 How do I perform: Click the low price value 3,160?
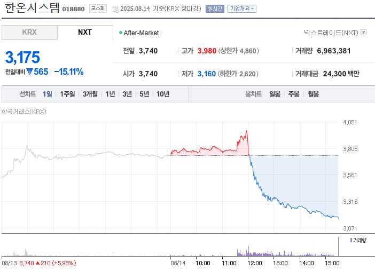[x=207, y=74]
